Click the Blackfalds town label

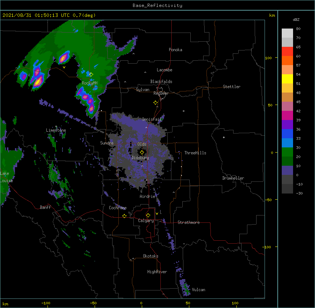161,82
